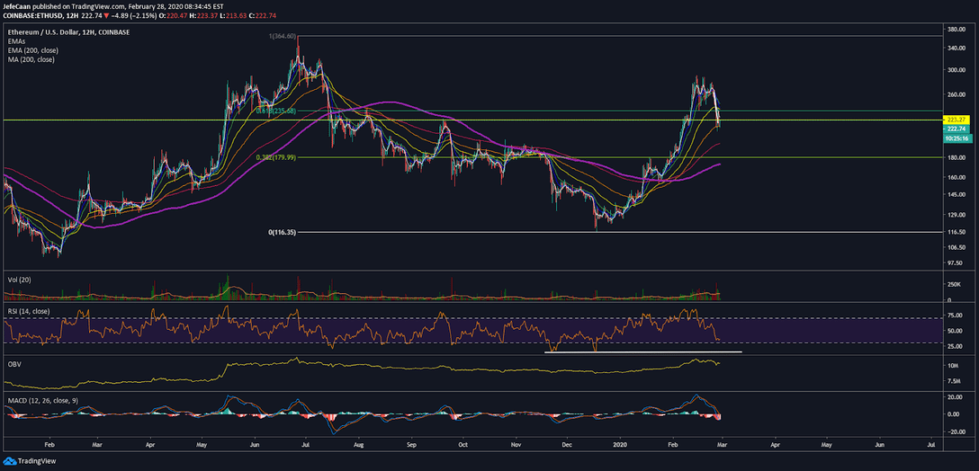Select the MA (200, close) label
The image size is (979, 471).
point(30,59)
